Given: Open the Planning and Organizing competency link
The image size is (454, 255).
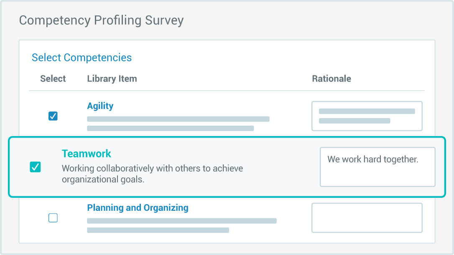Looking at the screenshot, I should coord(138,207).
